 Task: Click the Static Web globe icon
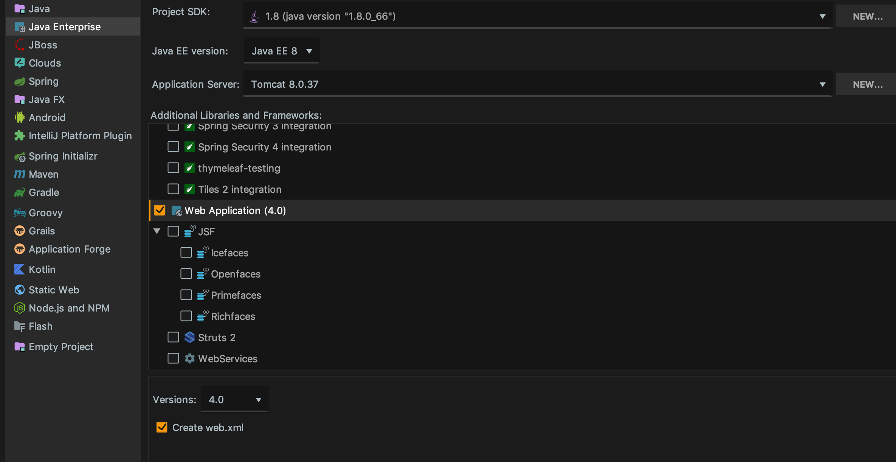20,290
